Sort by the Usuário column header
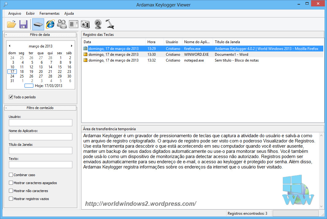 point(173,42)
